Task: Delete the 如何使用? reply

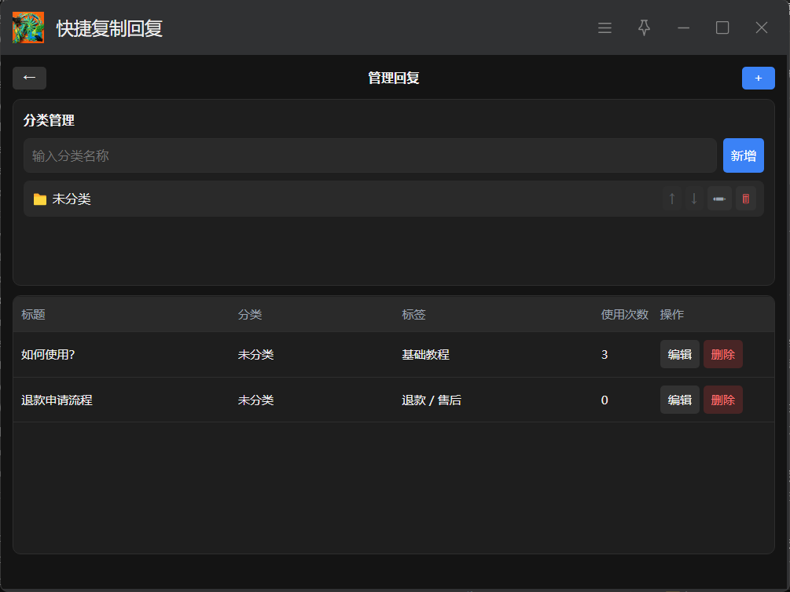Action: pyautogui.click(x=722, y=354)
